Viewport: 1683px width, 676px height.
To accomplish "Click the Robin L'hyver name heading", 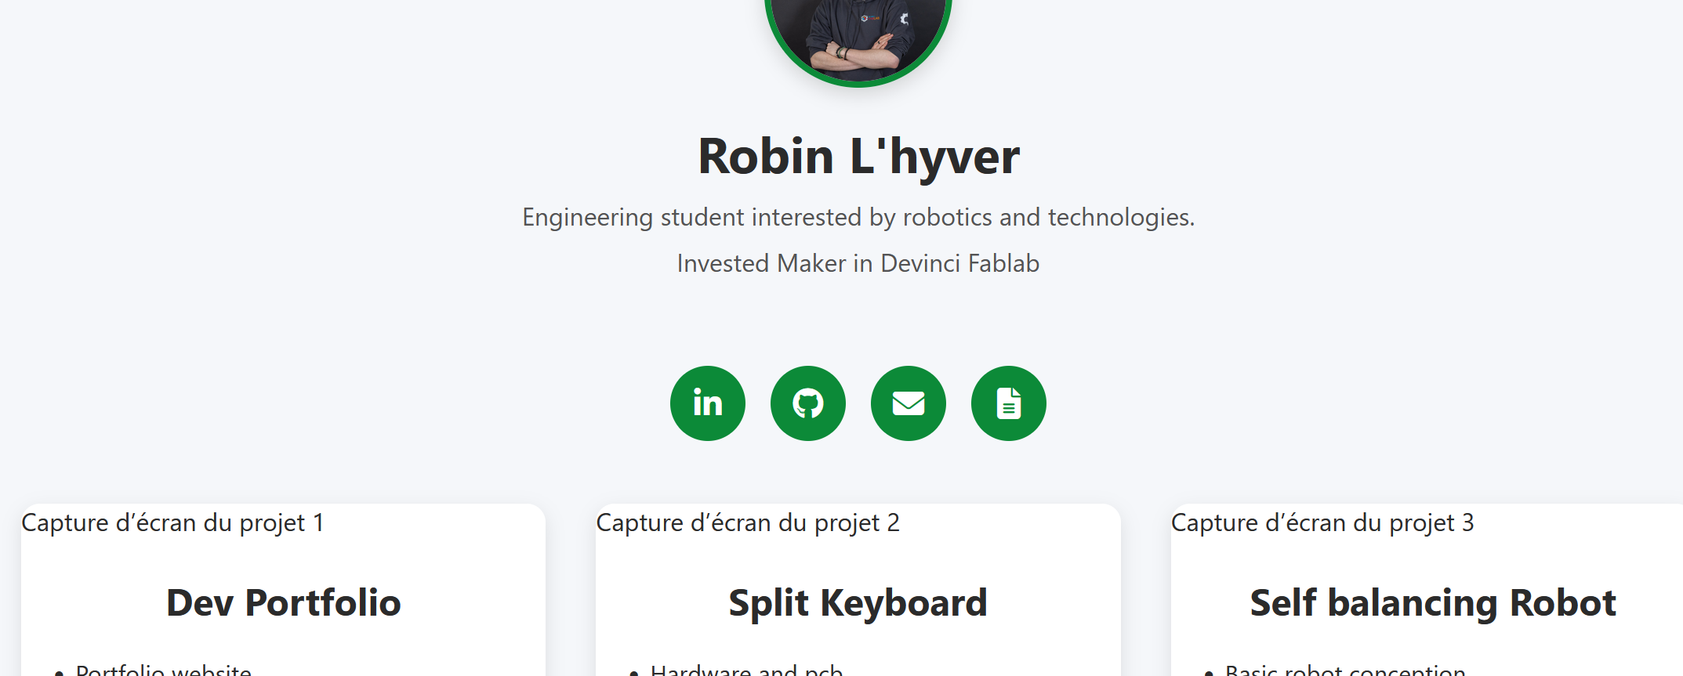I will 858,156.
